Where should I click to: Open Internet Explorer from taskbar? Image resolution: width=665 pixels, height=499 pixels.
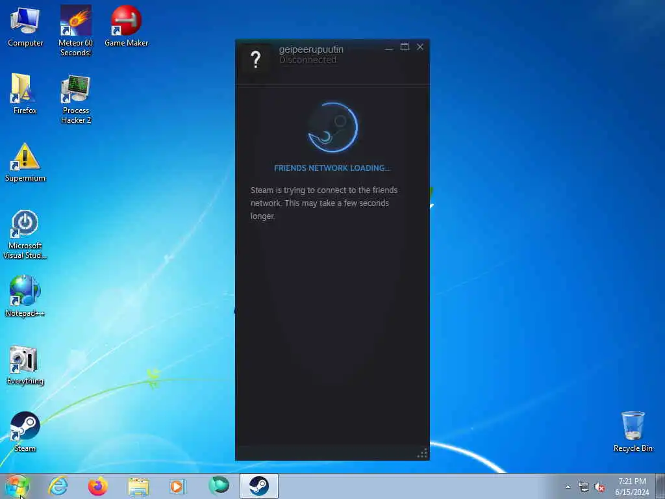pos(58,486)
